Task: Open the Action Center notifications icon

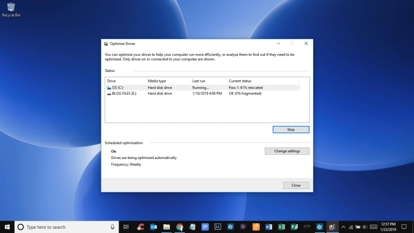Action: [x=404, y=227]
